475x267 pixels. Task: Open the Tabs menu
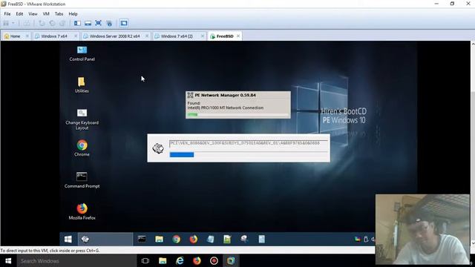[x=59, y=14]
